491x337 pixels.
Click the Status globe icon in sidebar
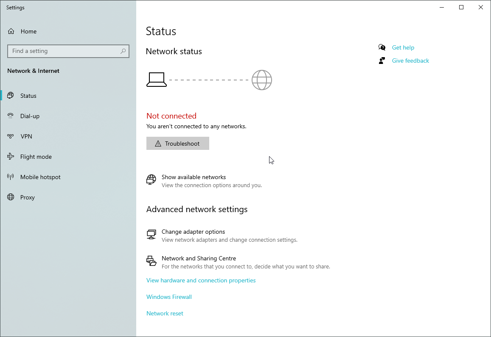point(11,95)
